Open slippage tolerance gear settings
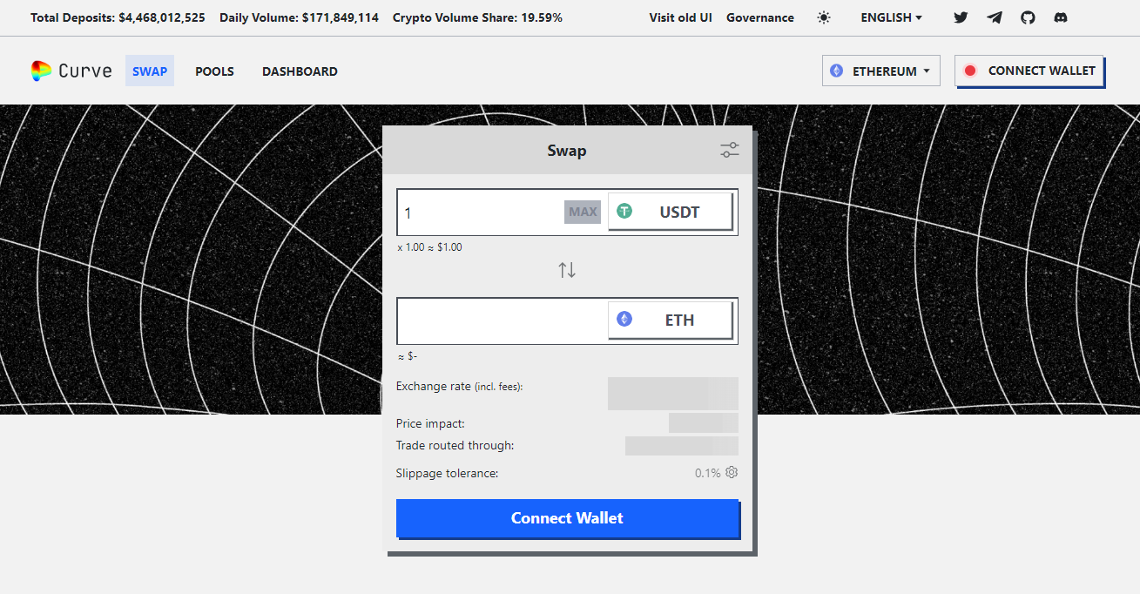Screen dimensions: 1140x594 tap(732, 472)
